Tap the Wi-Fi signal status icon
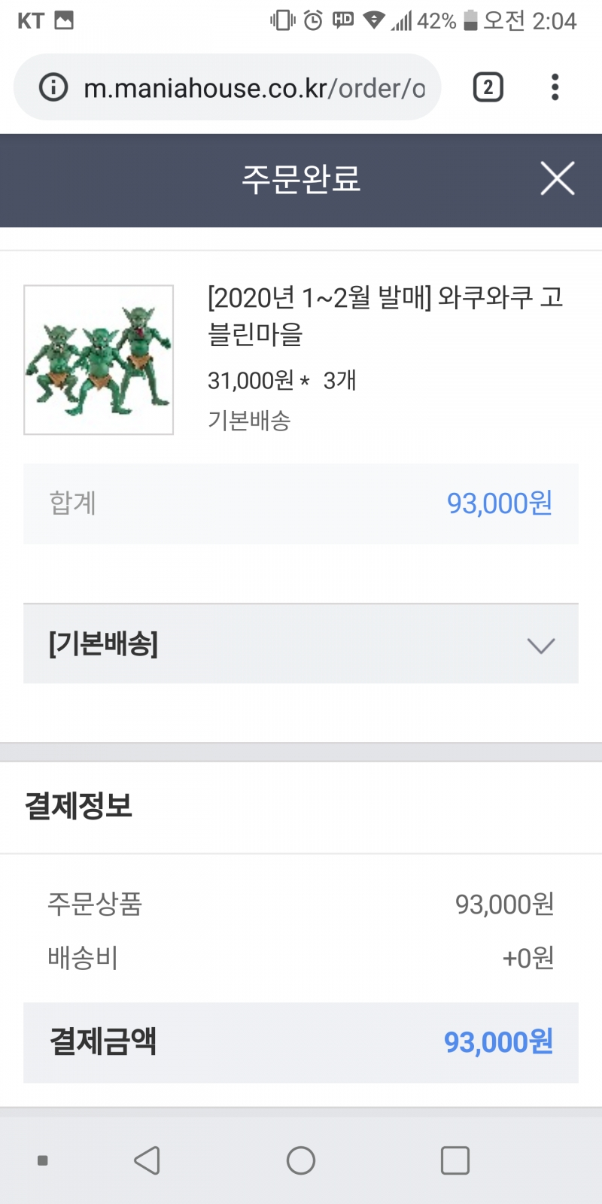 (373, 20)
